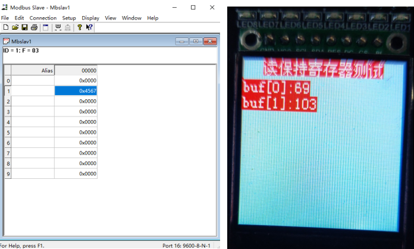Click the Disconnect toolbar icon
Image resolution: width=414 pixels, height=249 pixels.
click(68, 27)
